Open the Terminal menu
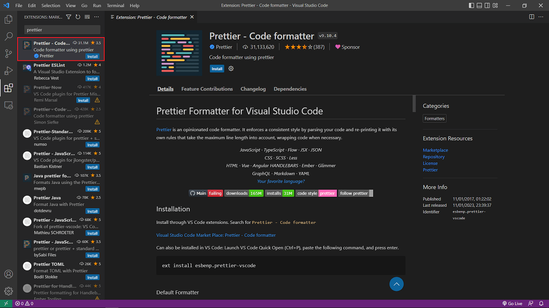Viewport: 549px width, 308px height. click(x=115, y=5)
